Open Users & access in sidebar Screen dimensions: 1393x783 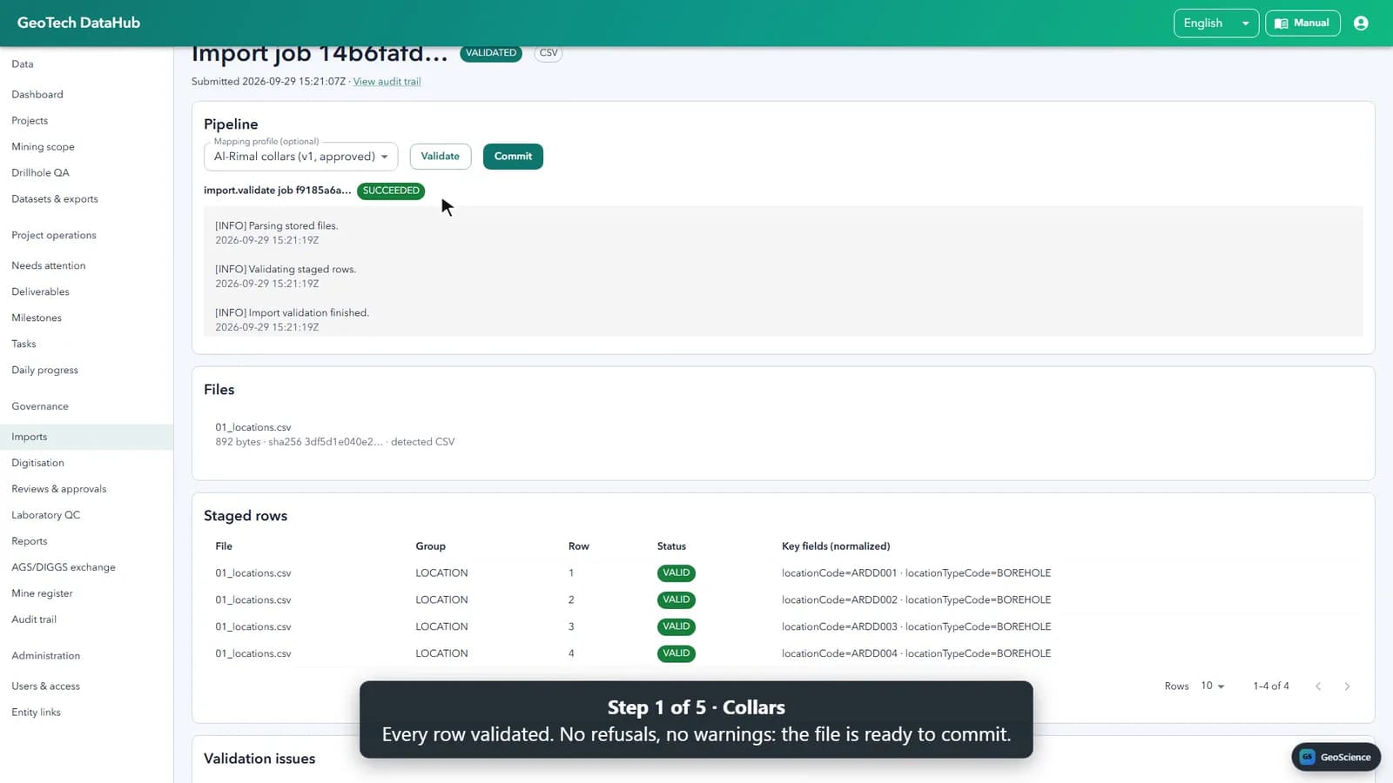click(x=45, y=686)
